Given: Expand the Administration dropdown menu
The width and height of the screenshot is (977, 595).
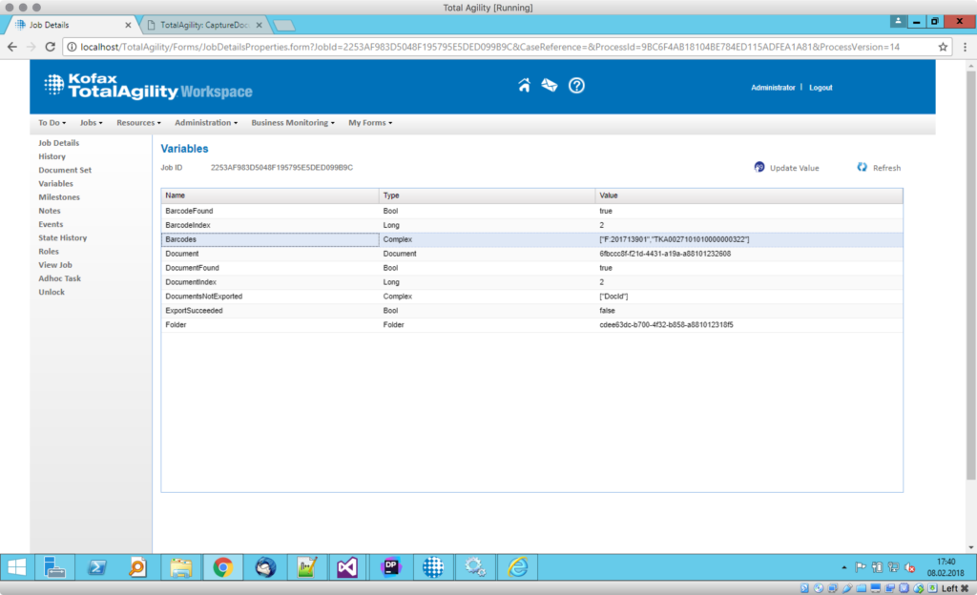Looking at the screenshot, I should pyautogui.click(x=207, y=123).
